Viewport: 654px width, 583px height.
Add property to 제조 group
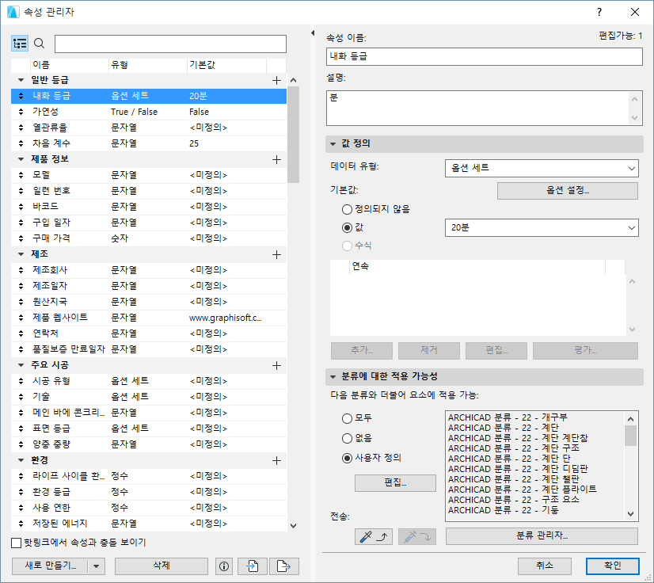(276, 254)
